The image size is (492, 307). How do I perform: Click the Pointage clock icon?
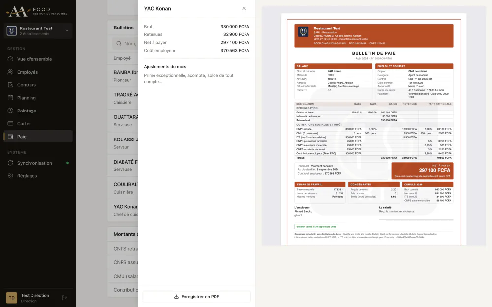tap(10, 111)
